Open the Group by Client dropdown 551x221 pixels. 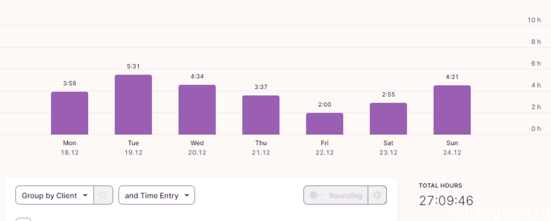tap(54, 195)
